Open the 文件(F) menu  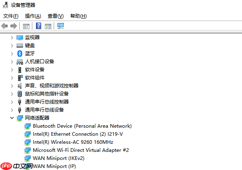click(x=11, y=16)
